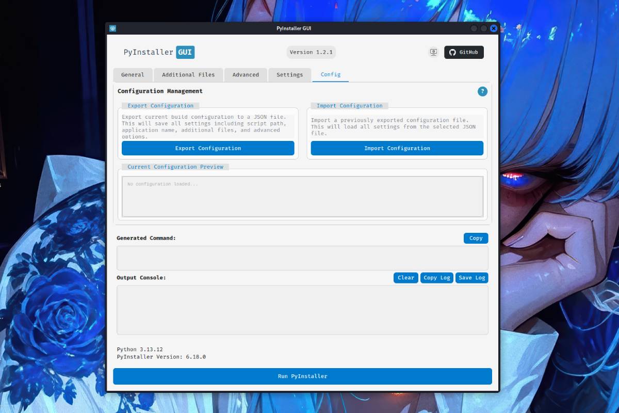
Task: Click the monitor theme toggle icon
Action: [433, 52]
